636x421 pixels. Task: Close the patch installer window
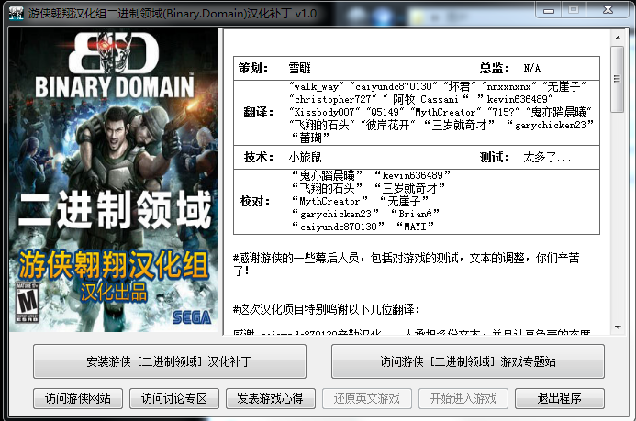pos(608,10)
